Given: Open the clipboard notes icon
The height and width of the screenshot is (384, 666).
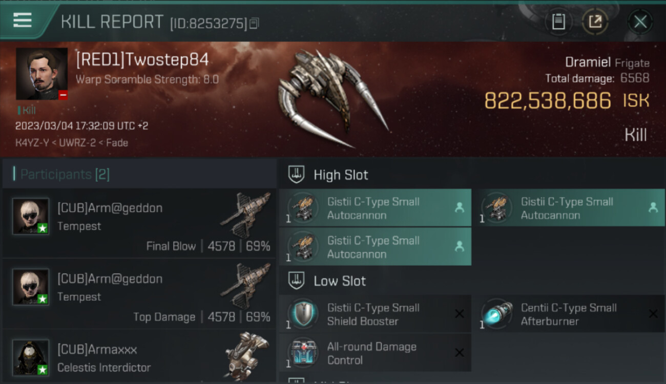Looking at the screenshot, I should 558,22.
